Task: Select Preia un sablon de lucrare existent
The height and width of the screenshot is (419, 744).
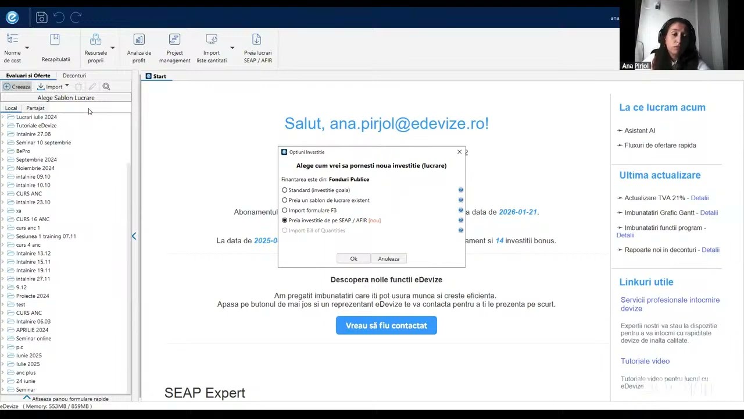Action: (x=285, y=200)
